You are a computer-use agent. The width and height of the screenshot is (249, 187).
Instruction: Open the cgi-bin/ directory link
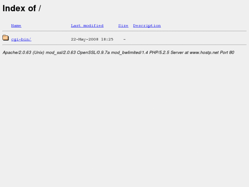(x=21, y=39)
